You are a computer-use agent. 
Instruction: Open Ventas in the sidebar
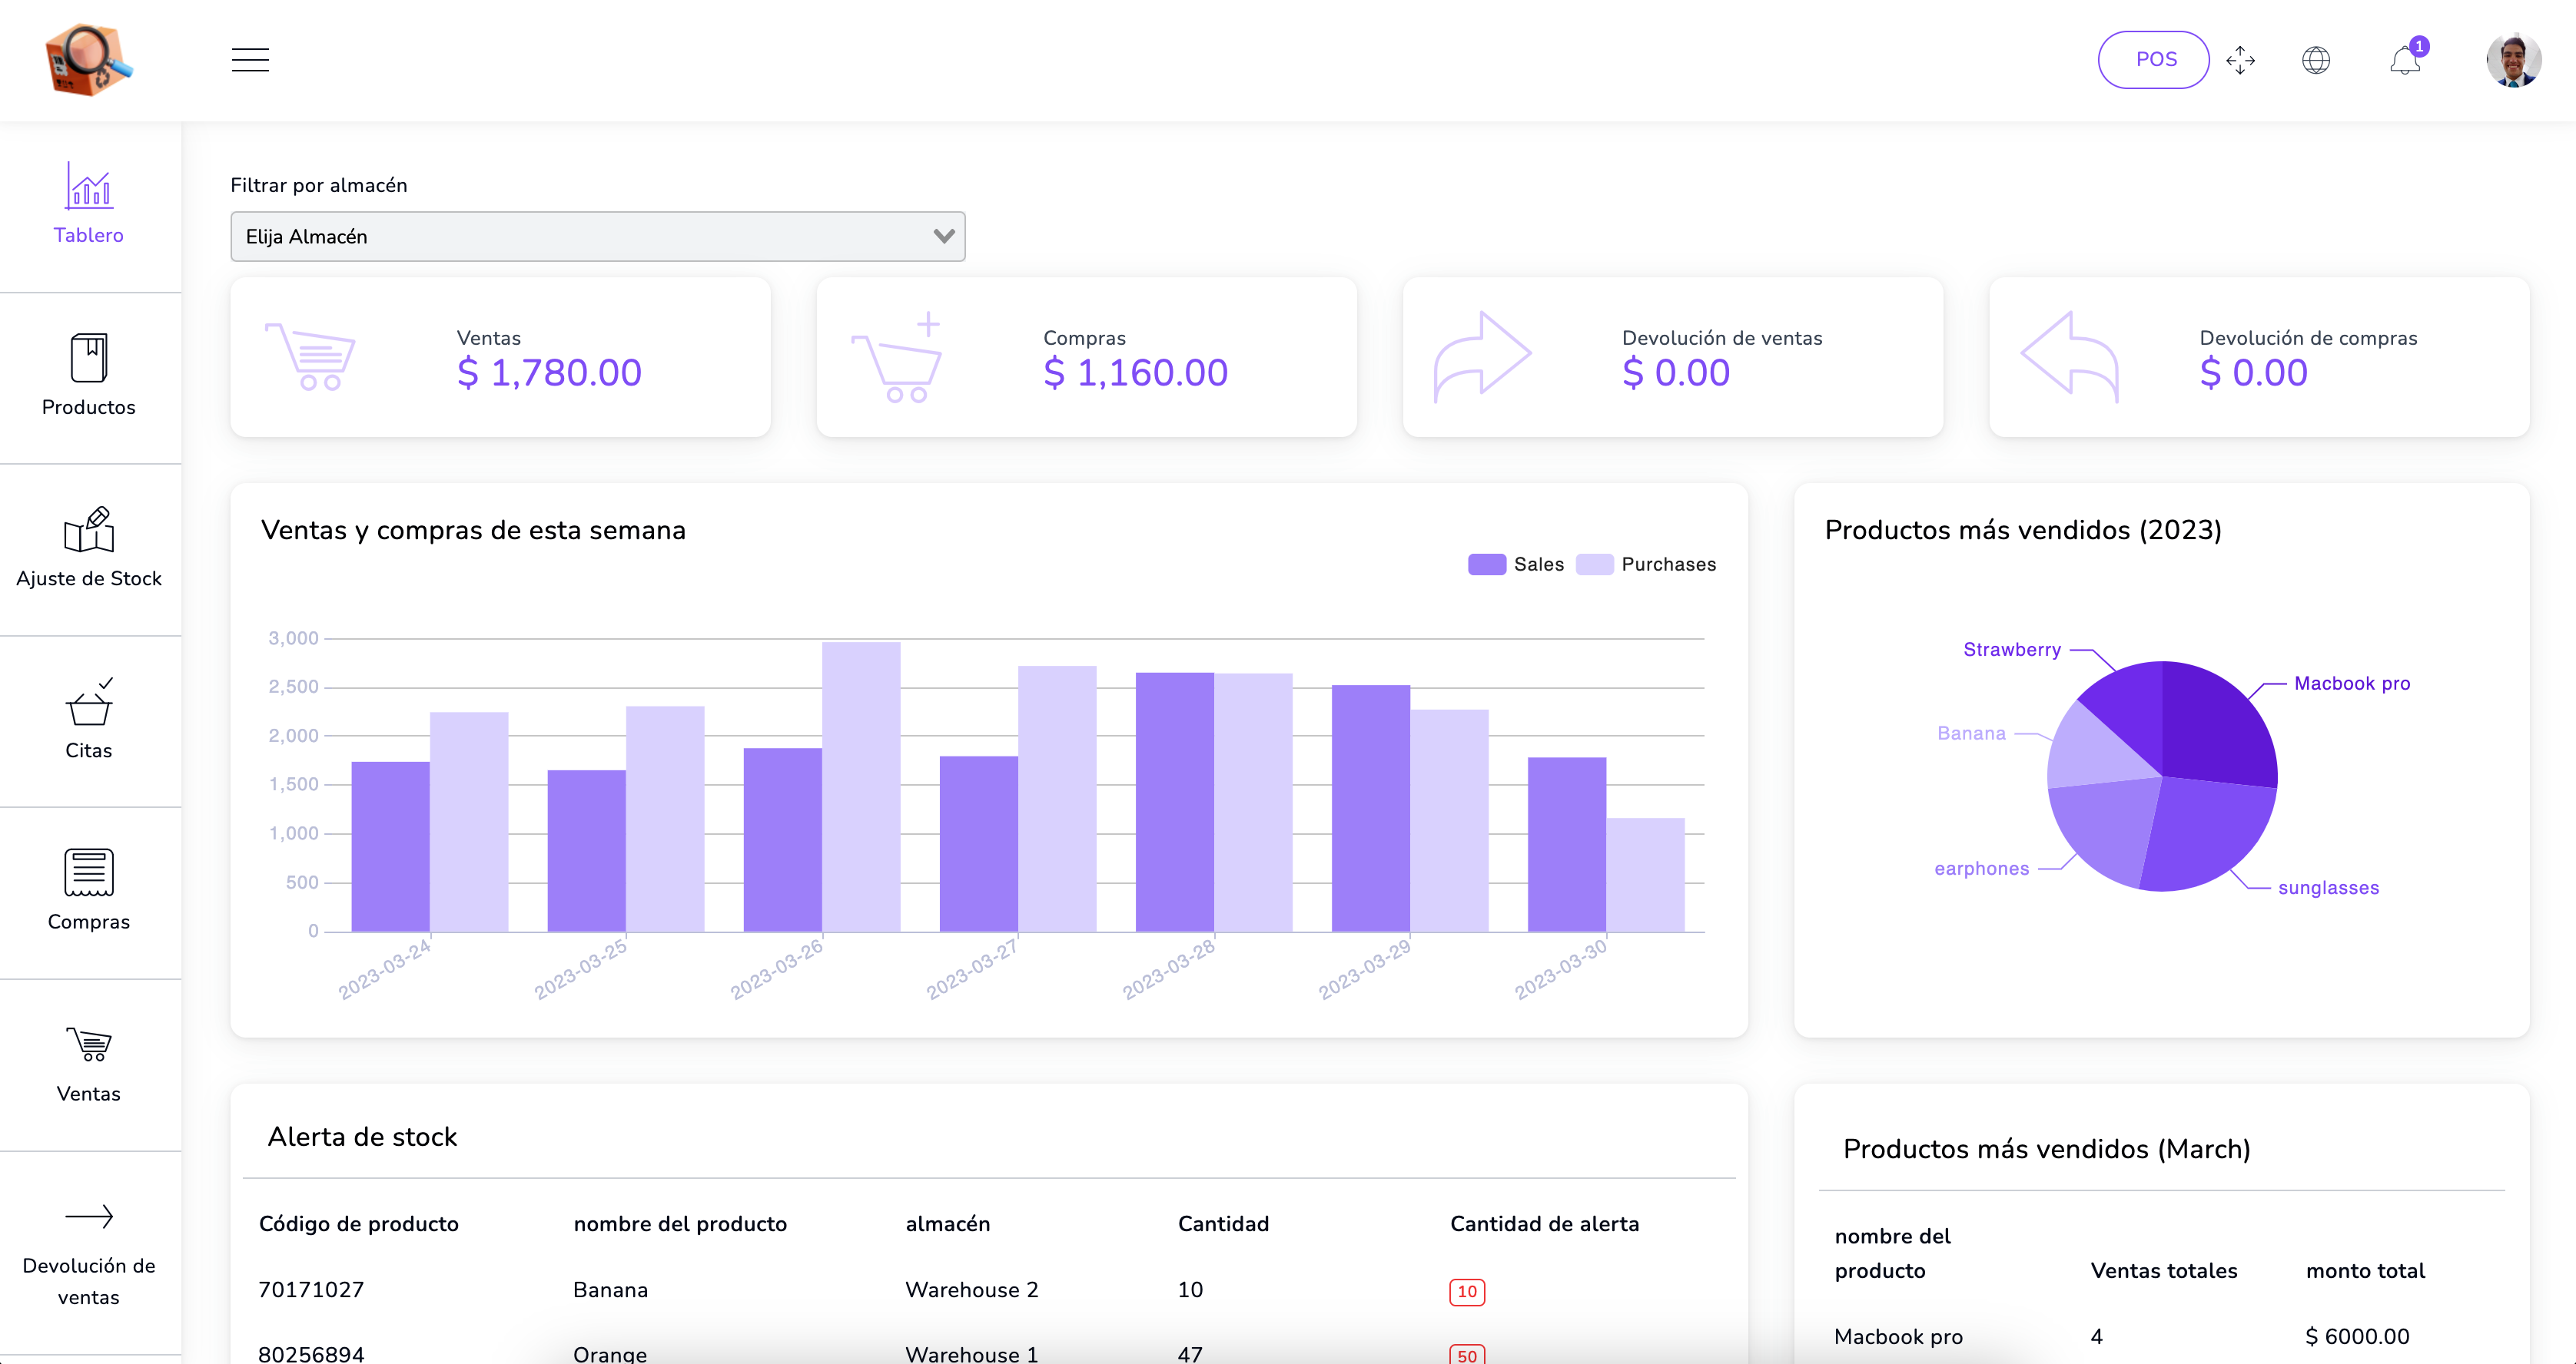[89, 1062]
